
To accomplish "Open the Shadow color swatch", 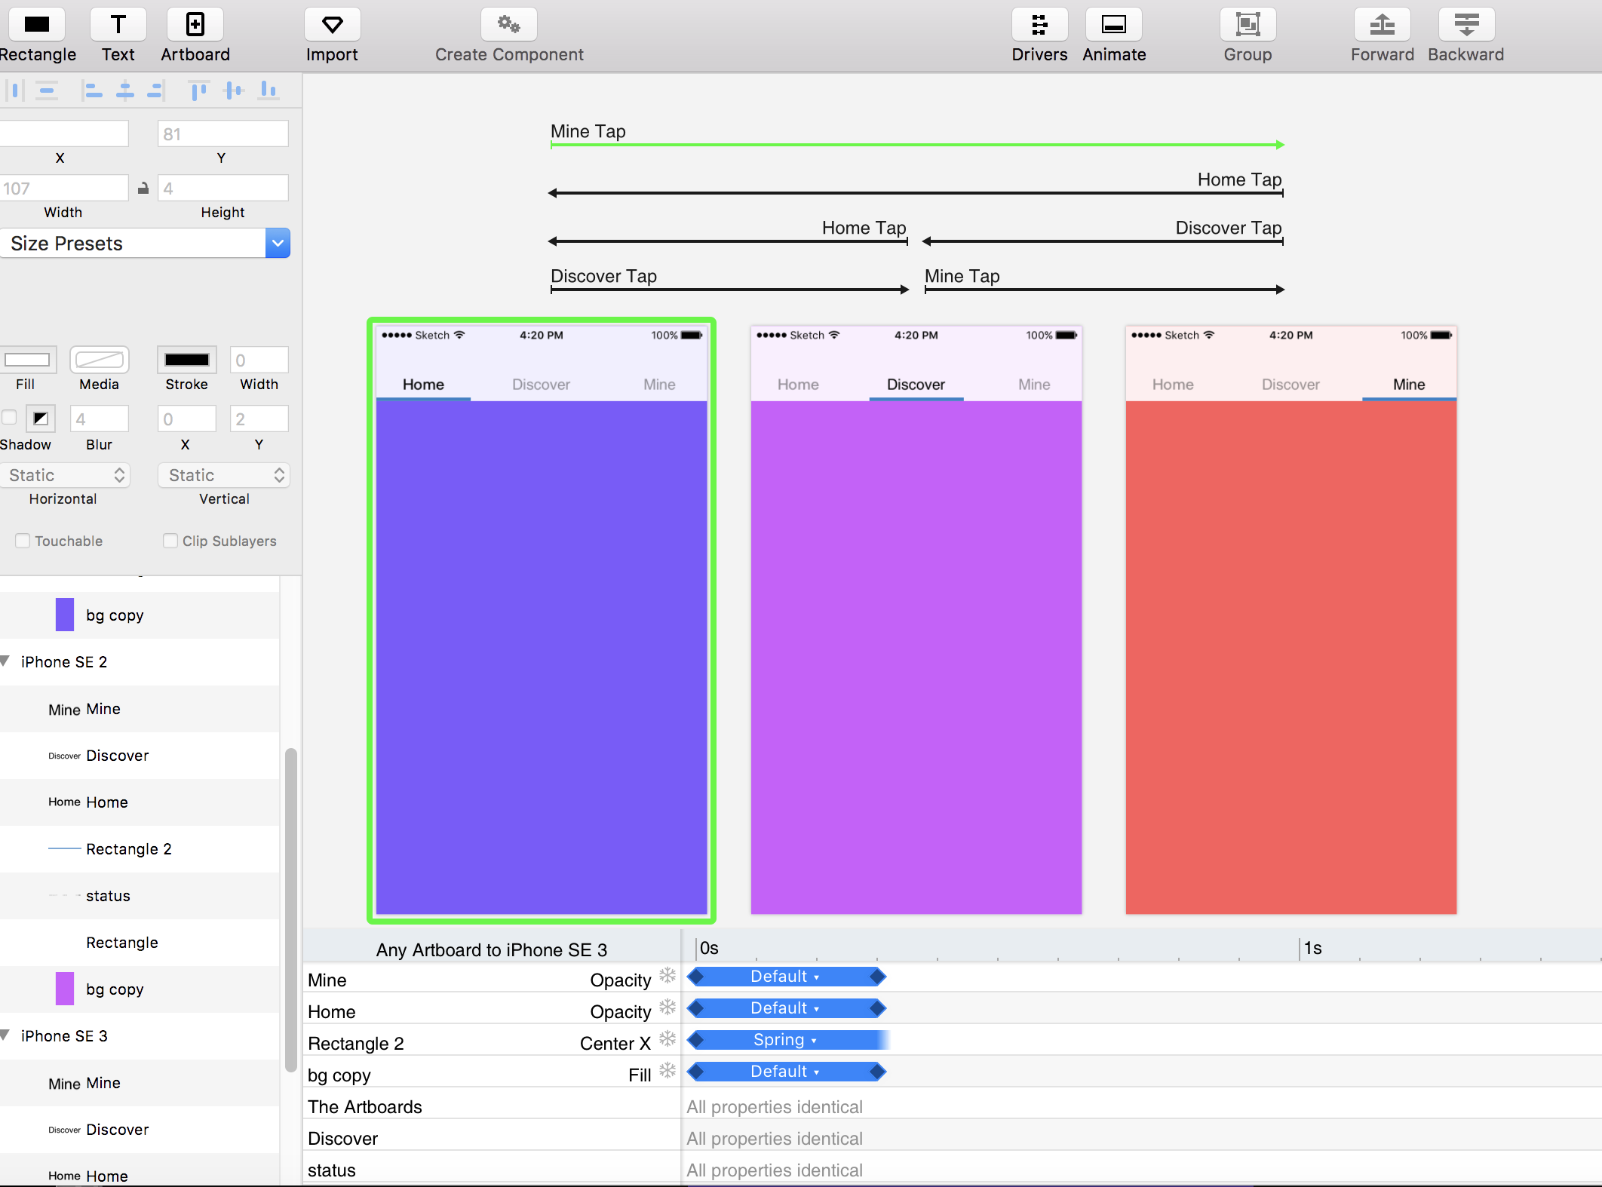I will pyautogui.click(x=41, y=418).
